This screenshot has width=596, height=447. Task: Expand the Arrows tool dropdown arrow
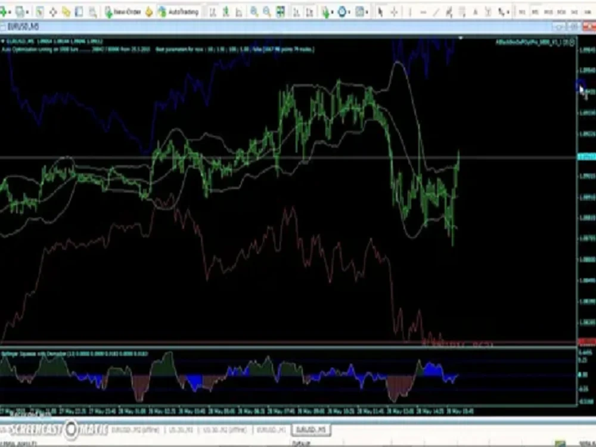[509, 12]
